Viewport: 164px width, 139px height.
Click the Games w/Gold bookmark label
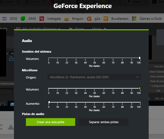[151, 19]
